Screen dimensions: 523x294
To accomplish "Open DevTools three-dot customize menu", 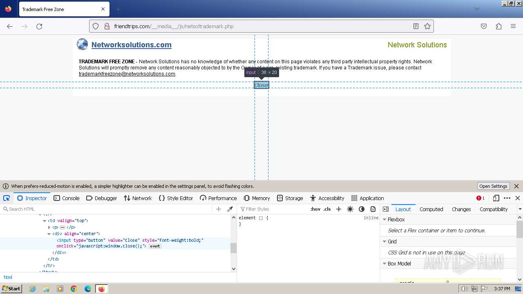I will pos(507,198).
